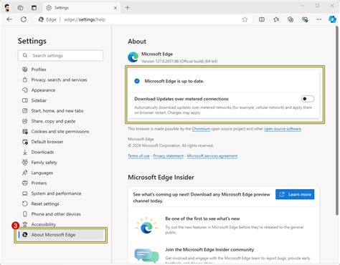
Task: Go back with the back arrow
Action: point(9,19)
